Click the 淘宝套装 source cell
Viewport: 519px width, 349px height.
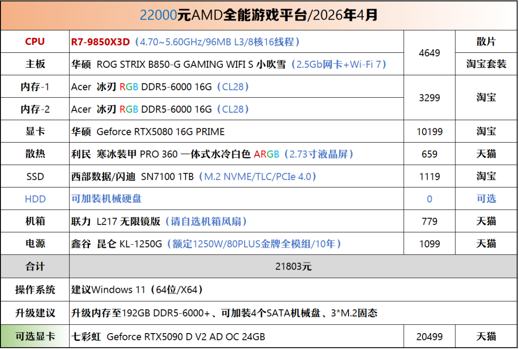(486, 64)
